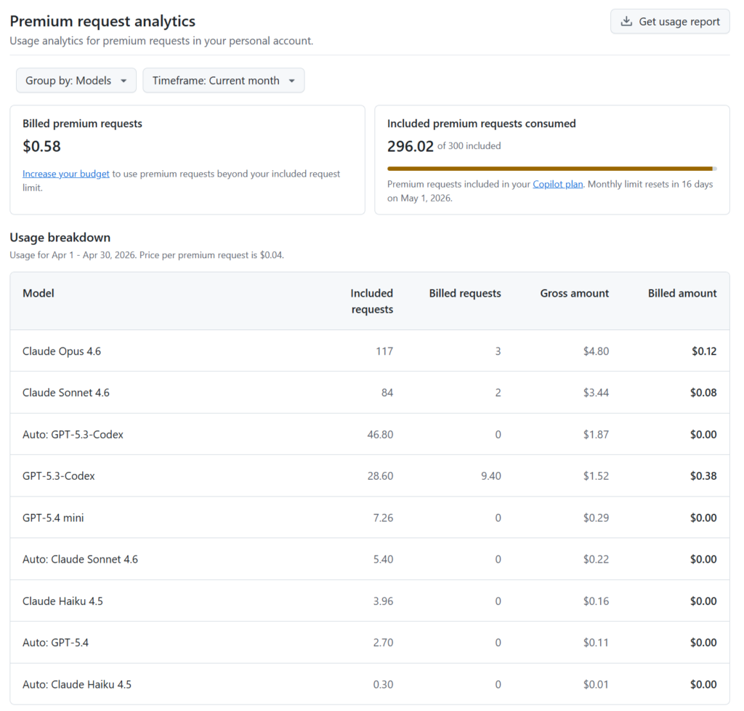Click the GPT-5.4 mini model name

tap(53, 518)
